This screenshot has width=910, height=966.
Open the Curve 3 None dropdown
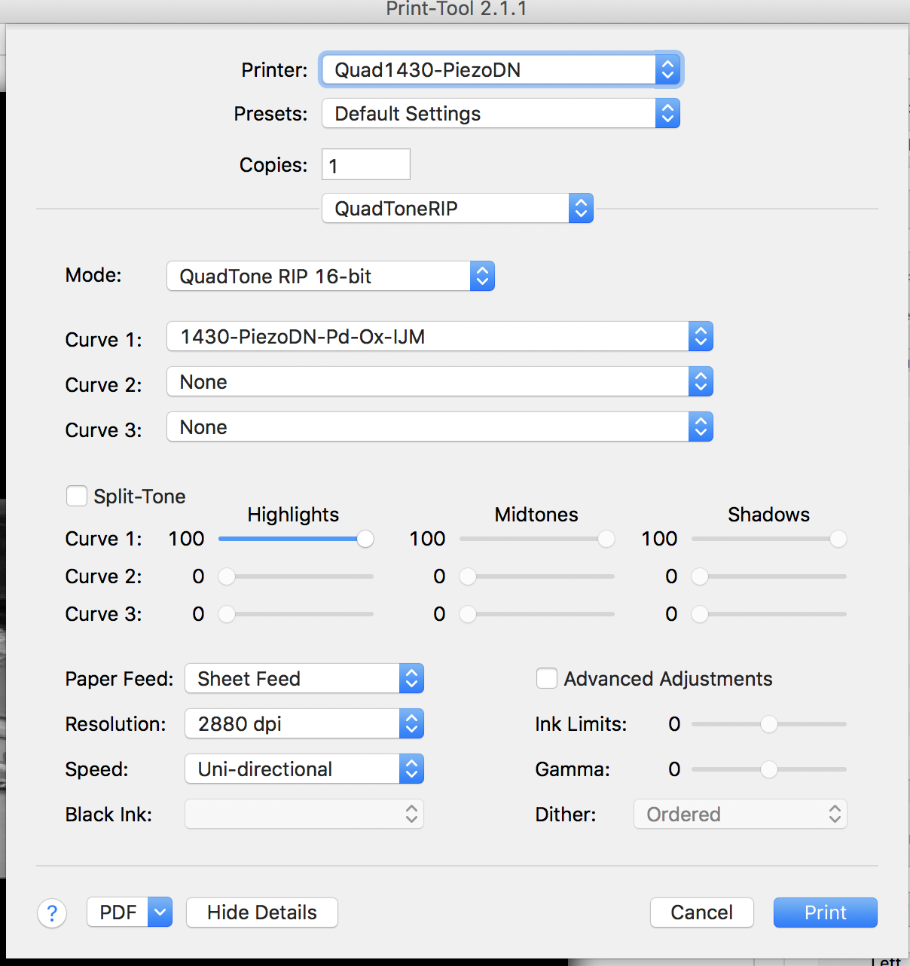[x=439, y=427]
